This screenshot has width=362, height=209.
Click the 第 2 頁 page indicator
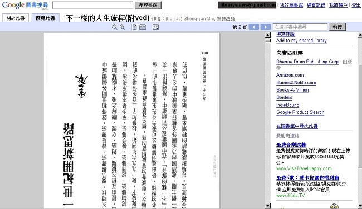pos(239,27)
